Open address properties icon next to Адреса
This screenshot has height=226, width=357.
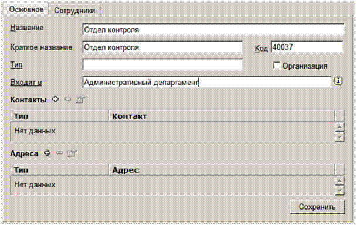point(72,153)
